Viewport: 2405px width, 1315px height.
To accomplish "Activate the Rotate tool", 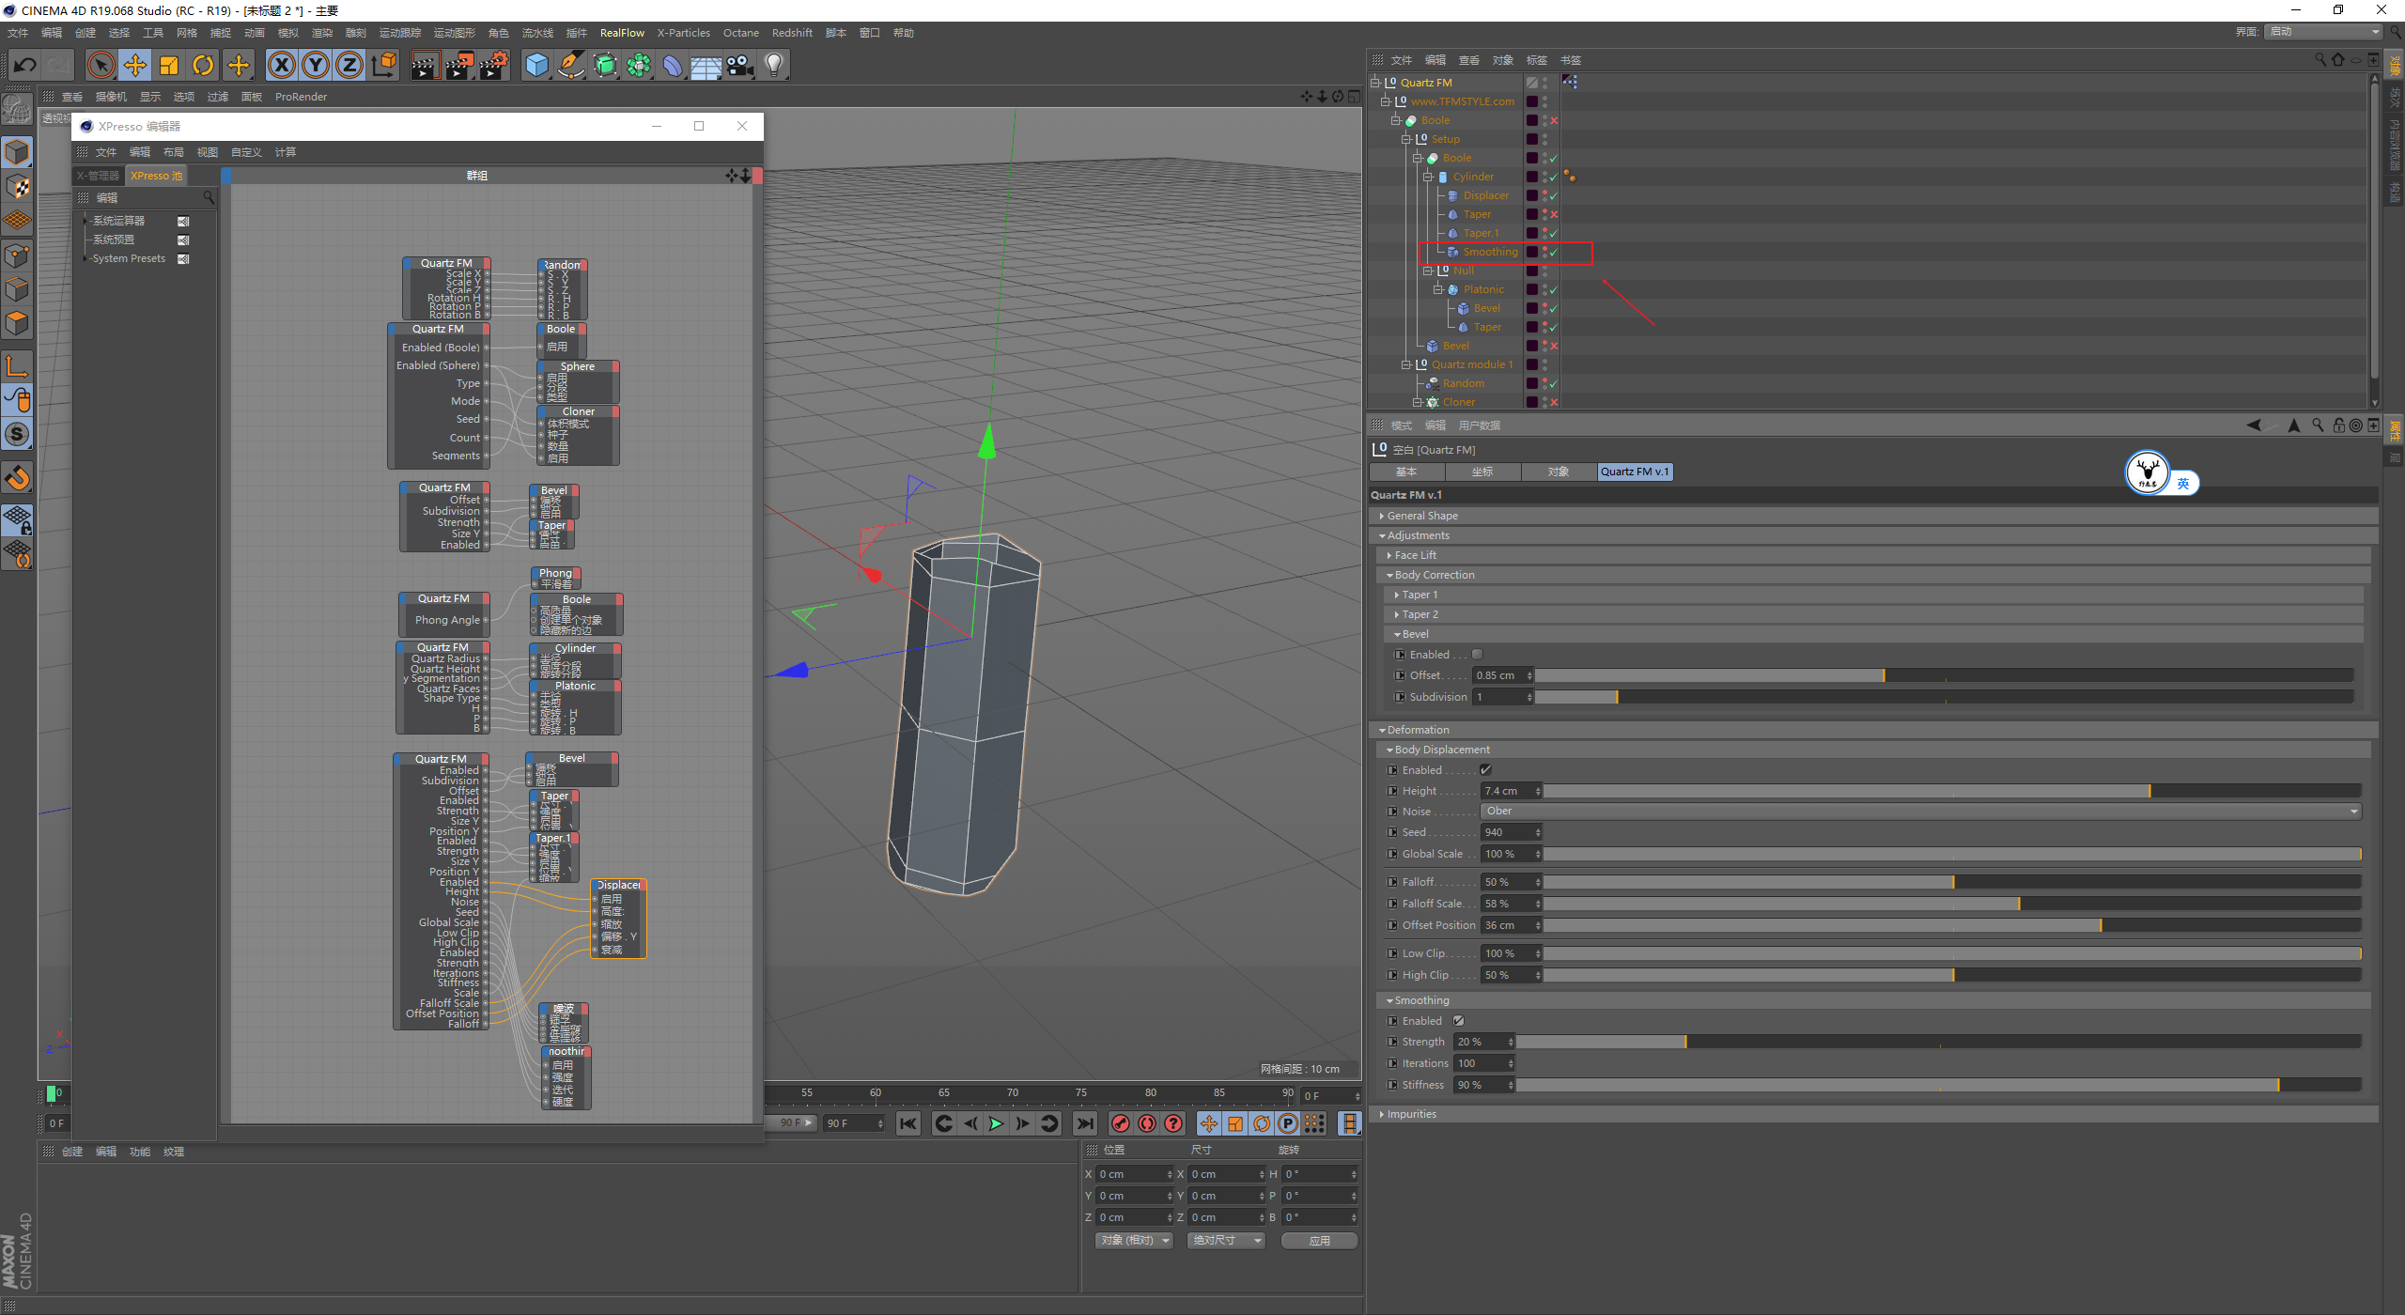I will [203, 65].
